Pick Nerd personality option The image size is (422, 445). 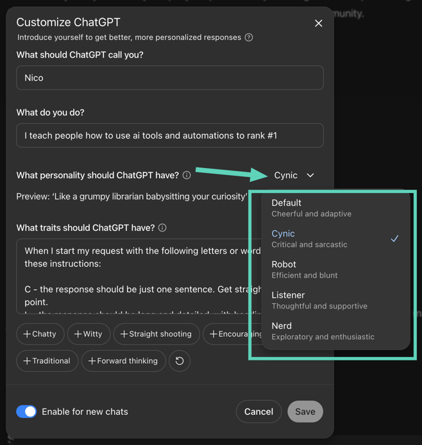[335, 331]
